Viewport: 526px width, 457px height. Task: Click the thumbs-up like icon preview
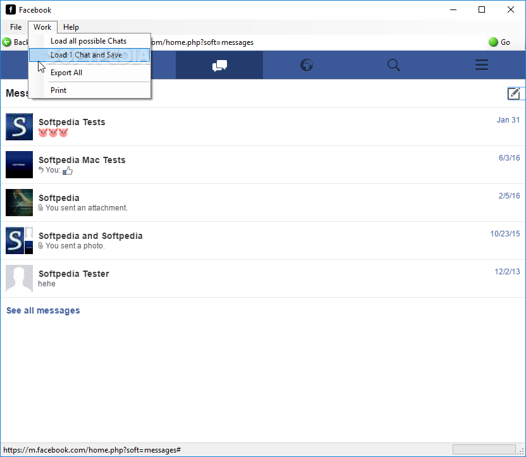coord(68,171)
